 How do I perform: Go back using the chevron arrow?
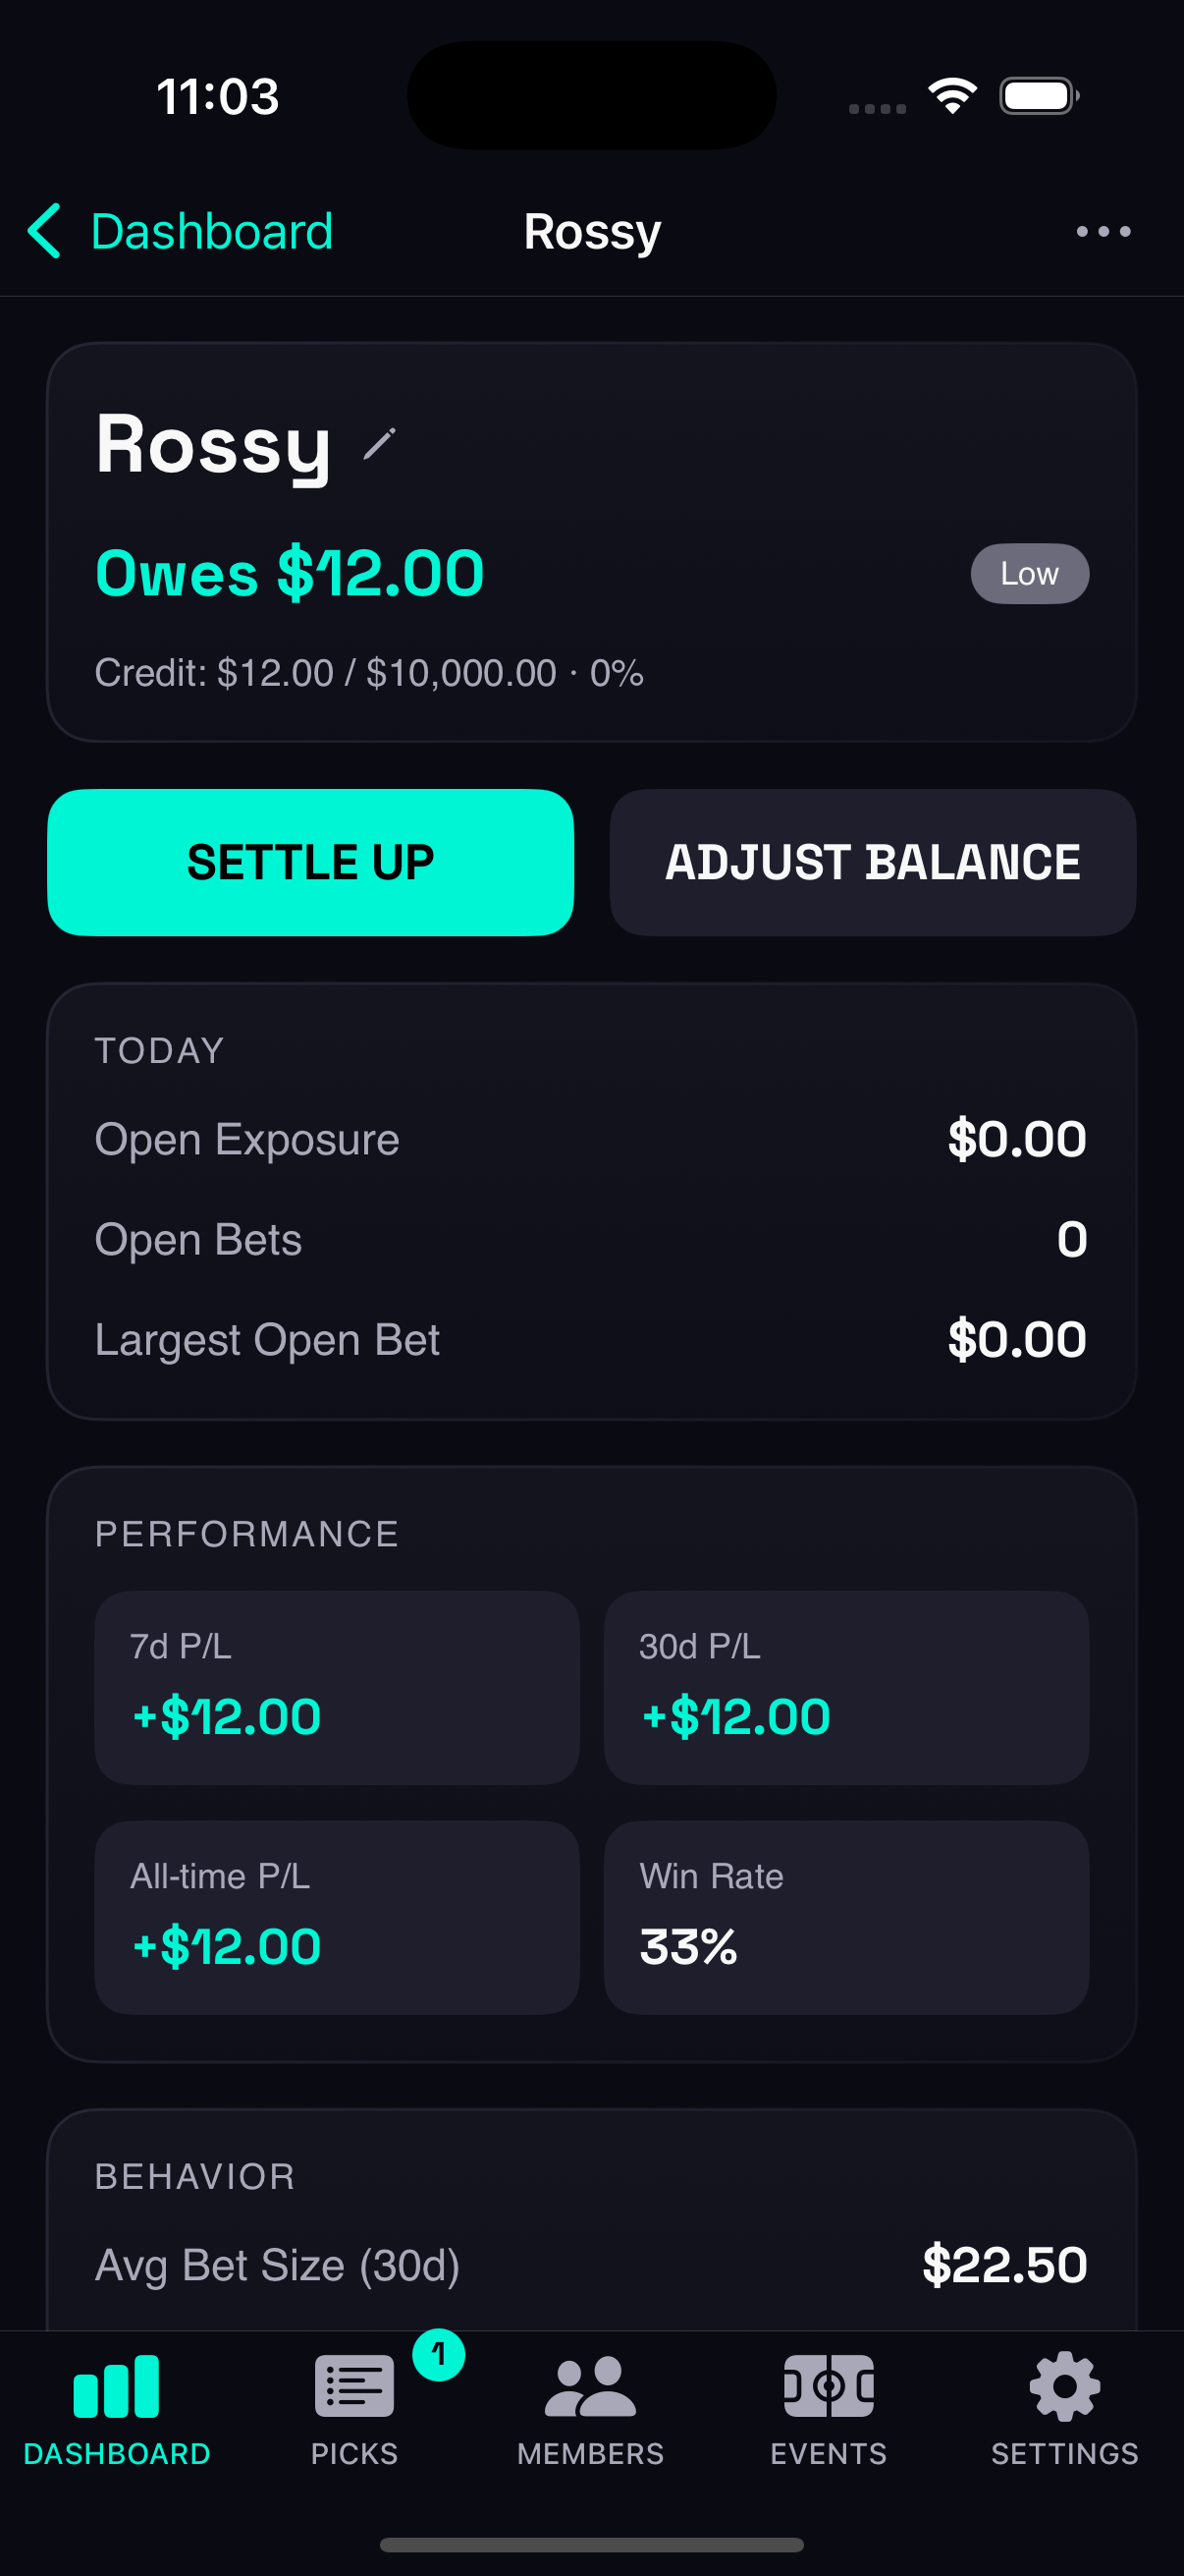click(43, 231)
